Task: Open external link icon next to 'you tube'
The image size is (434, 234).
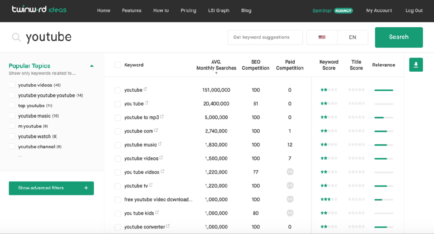Action: point(146,103)
